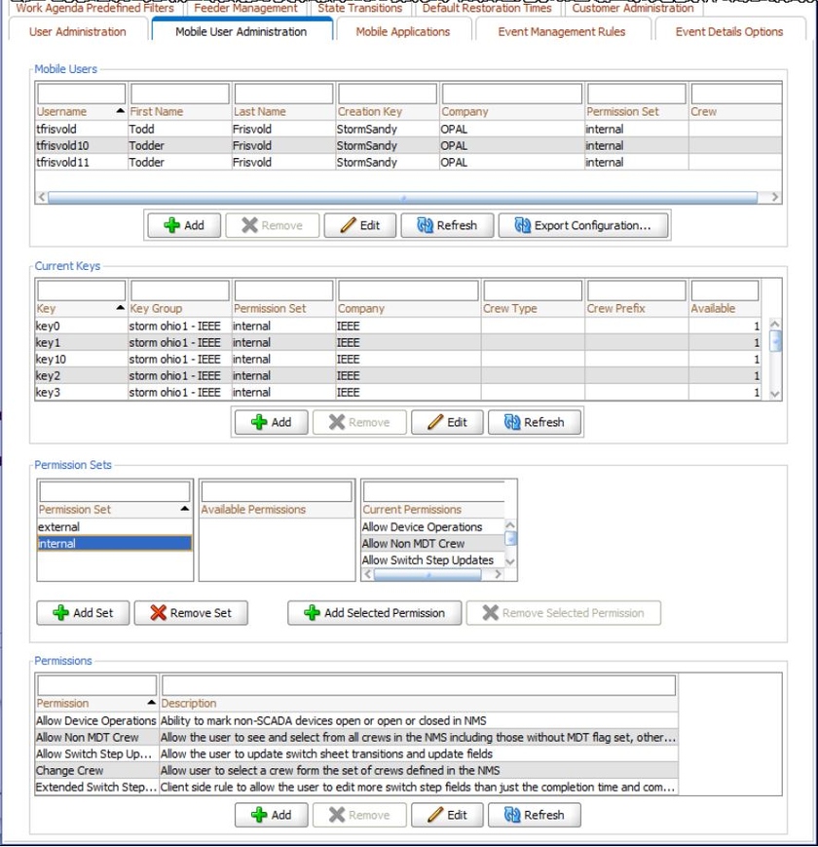Select the tfrisvold10 user row
818x847 pixels.
63,146
